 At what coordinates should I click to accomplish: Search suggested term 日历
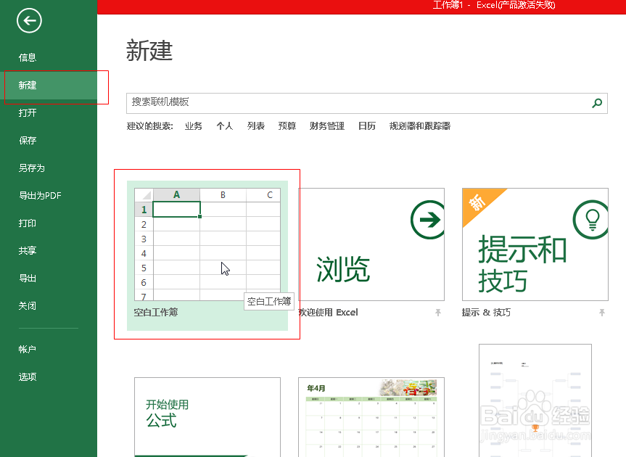tap(367, 126)
